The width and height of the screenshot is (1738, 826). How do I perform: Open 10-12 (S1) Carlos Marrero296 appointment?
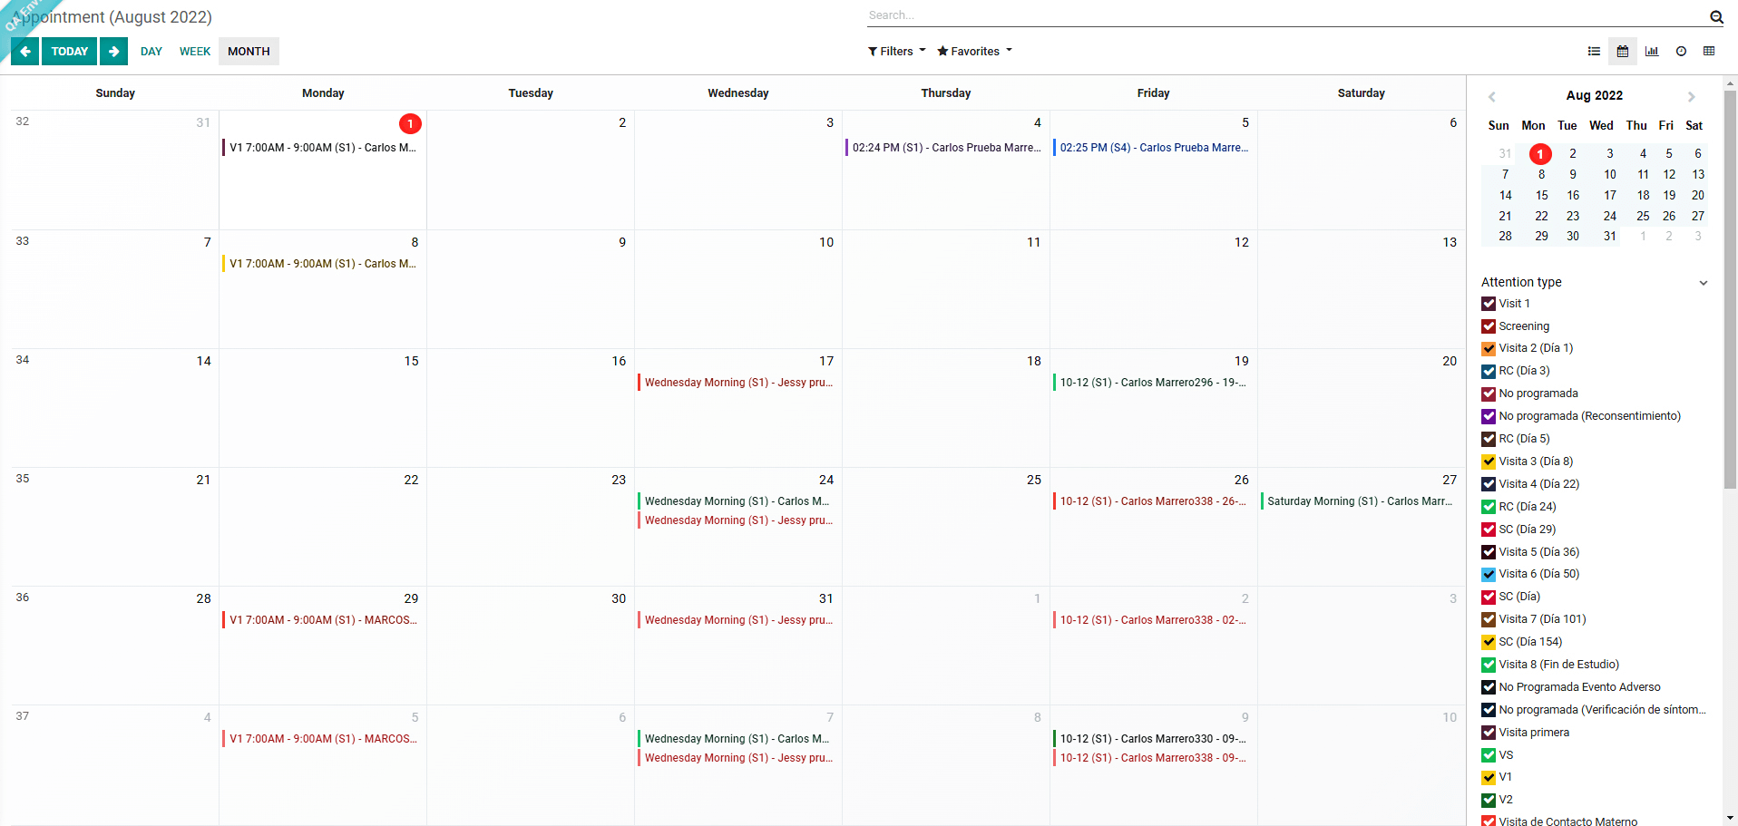coord(1153,383)
